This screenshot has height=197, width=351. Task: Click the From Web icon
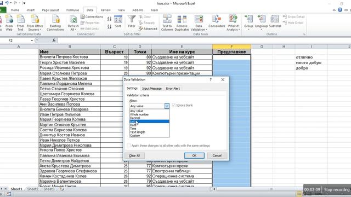pyautogui.click(x=9, y=22)
